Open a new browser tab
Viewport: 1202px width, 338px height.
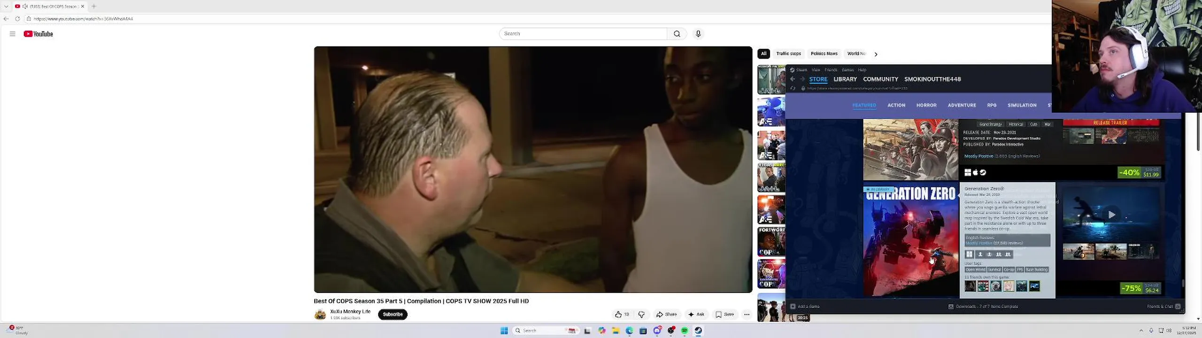pos(94,6)
